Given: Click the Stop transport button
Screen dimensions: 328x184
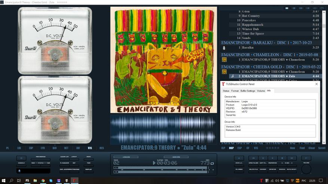Looking at the screenshot, I should (282, 158).
